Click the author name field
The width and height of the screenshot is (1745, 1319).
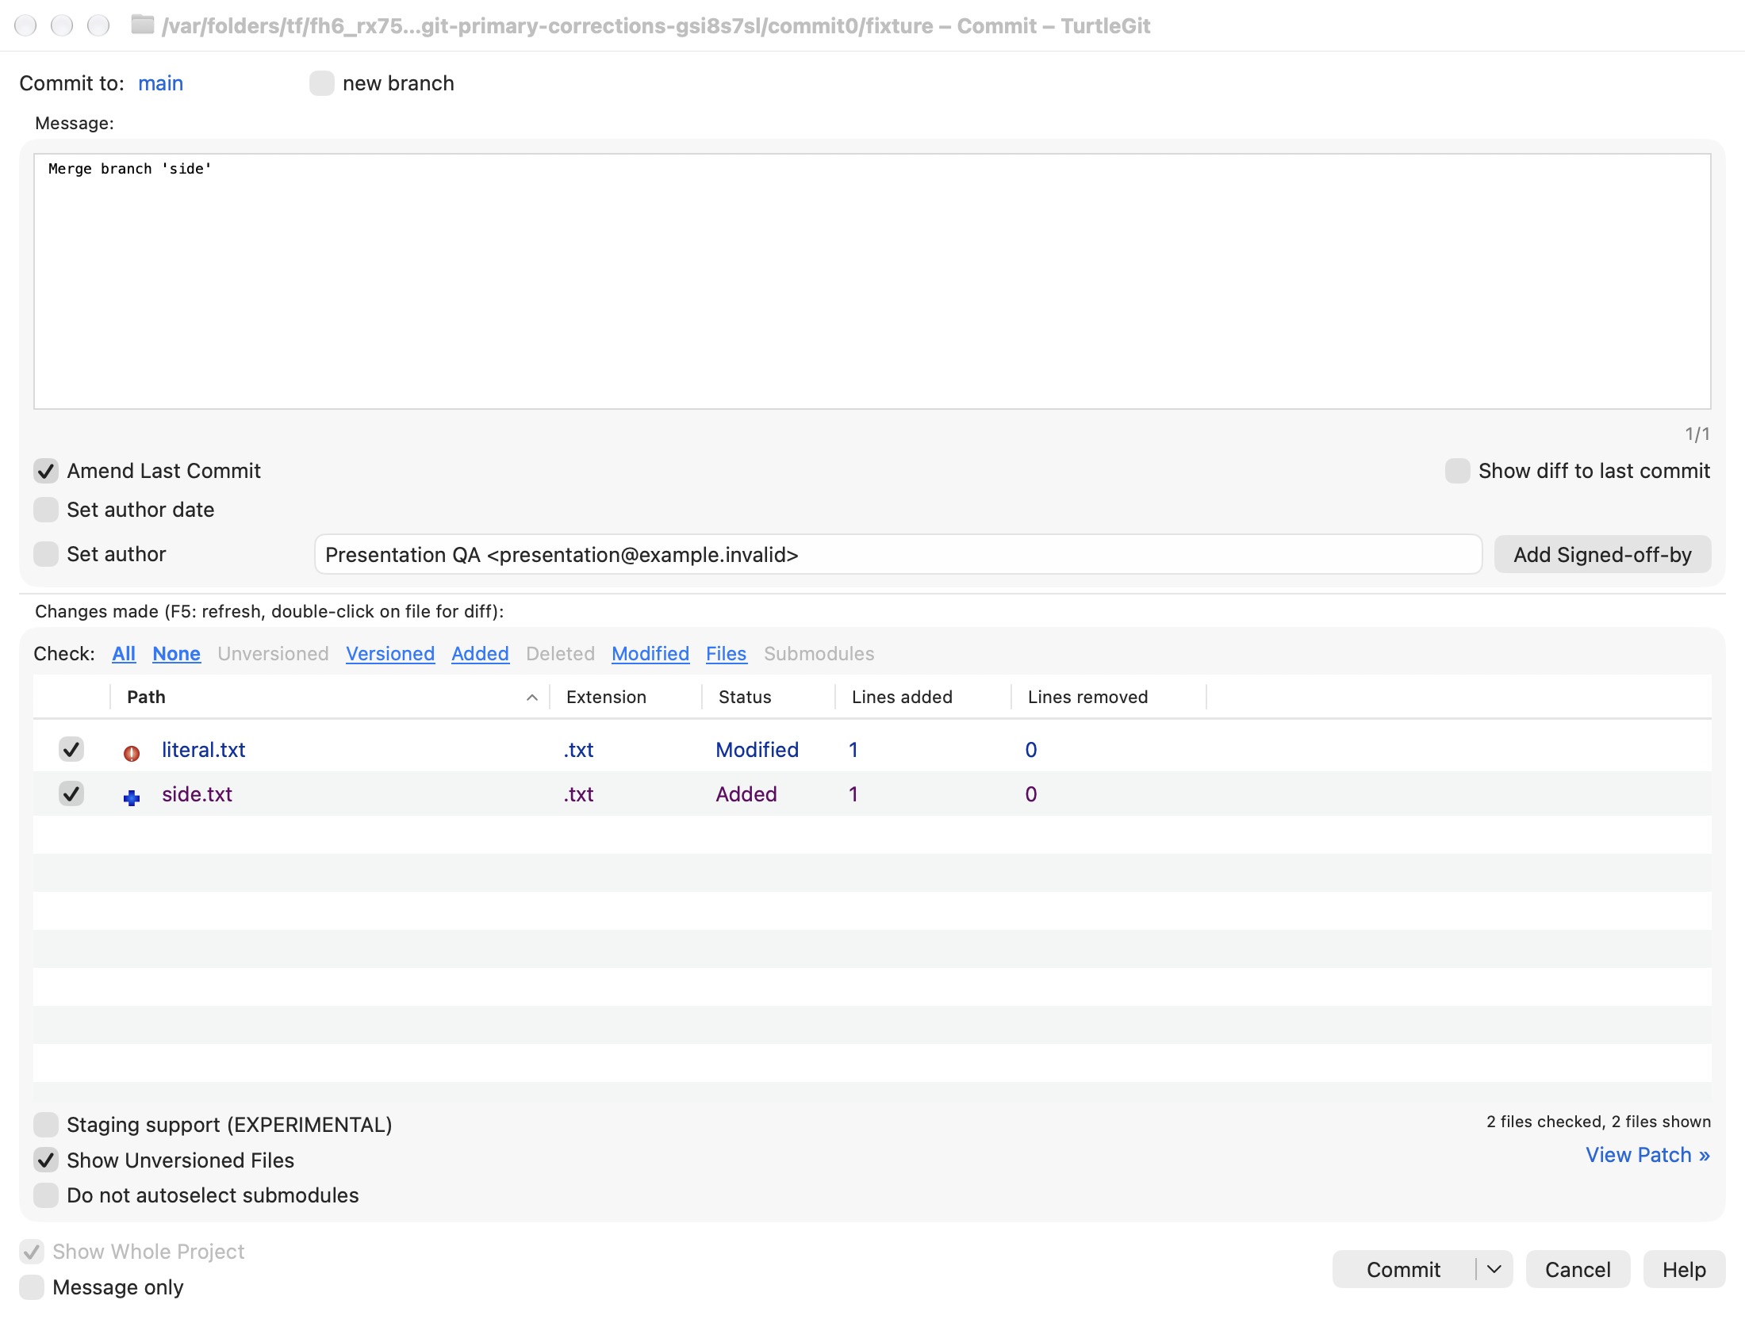click(898, 554)
